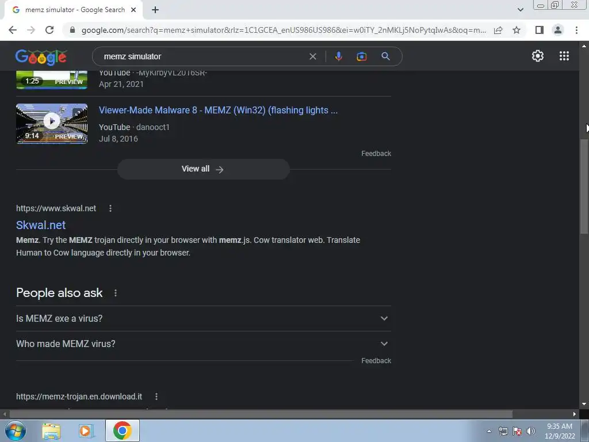Click the memz-trojan.en.download.it URL
589x442 pixels.
(x=79, y=397)
